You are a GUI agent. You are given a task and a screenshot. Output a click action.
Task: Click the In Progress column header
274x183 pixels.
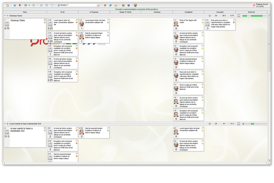tap(94, 12)
